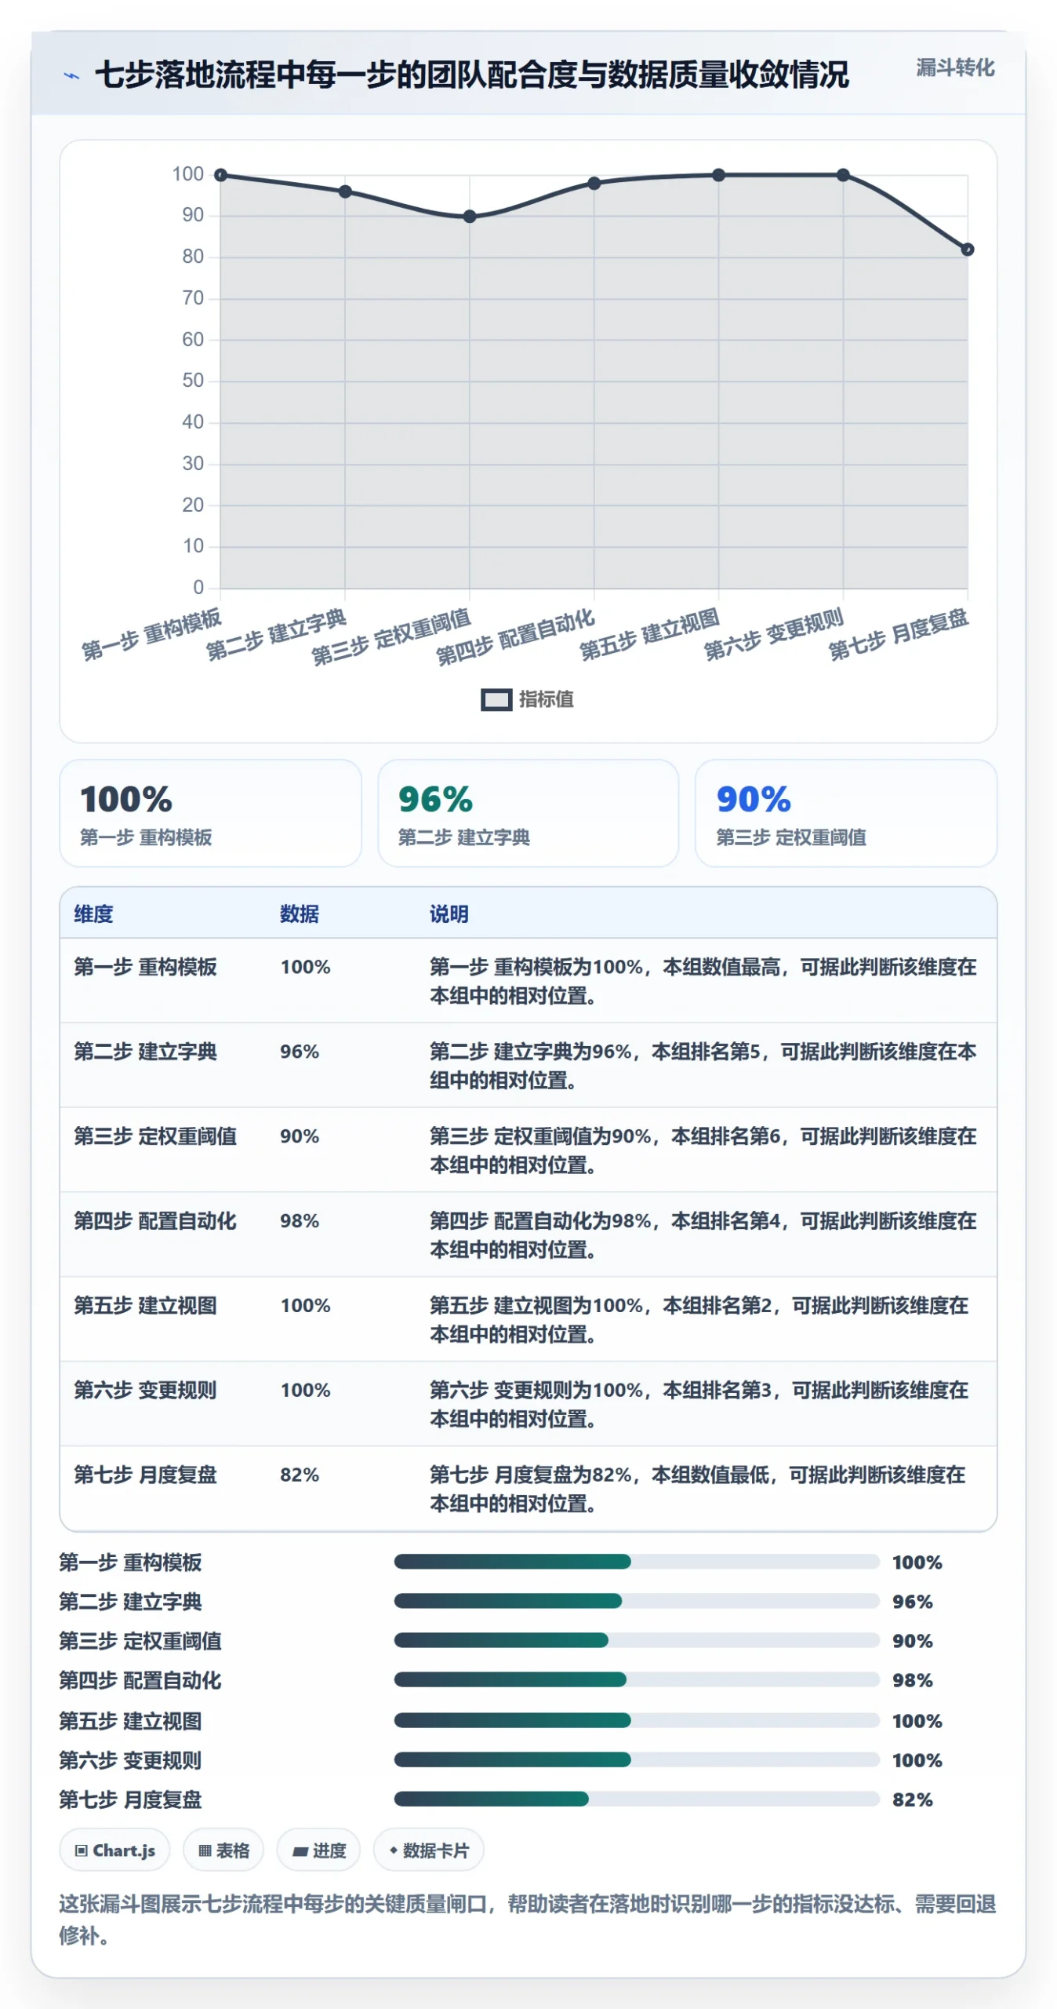The height and width of the screenshot is (2009, 1057).
Task: Click table cell 第二步 建立字典
Action: 145,1052
